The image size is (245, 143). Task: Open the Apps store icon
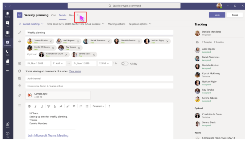(x=7, y=125)
